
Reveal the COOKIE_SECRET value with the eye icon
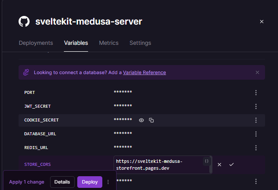pyautogui.click(x=141, y=120)
